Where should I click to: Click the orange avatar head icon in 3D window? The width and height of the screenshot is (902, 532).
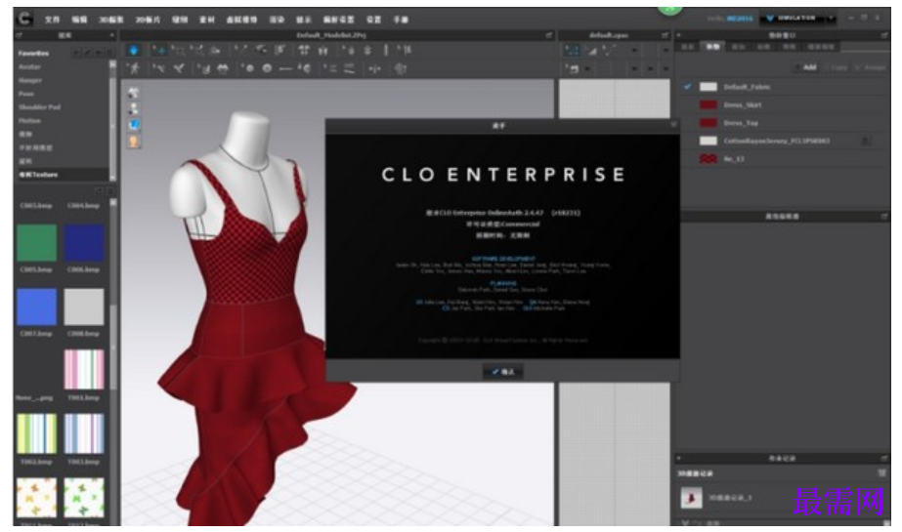pyautogui.click(x=134, y=142)
